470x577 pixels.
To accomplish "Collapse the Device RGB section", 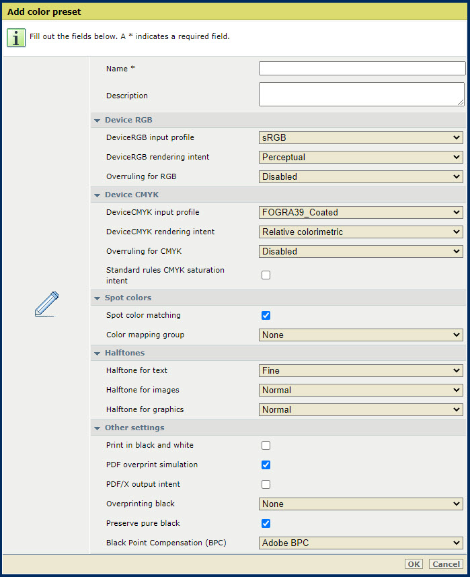I will 97,121.
